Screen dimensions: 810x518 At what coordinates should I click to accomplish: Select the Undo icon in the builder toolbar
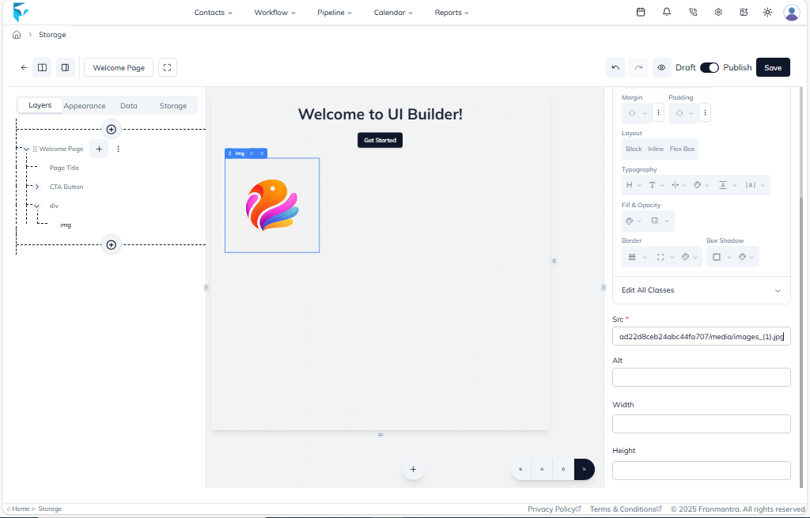[x=616, y=67]
